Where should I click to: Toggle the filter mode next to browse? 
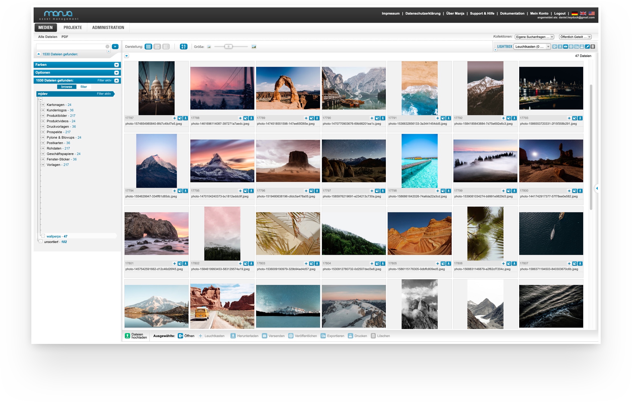[x=84, y=87]
